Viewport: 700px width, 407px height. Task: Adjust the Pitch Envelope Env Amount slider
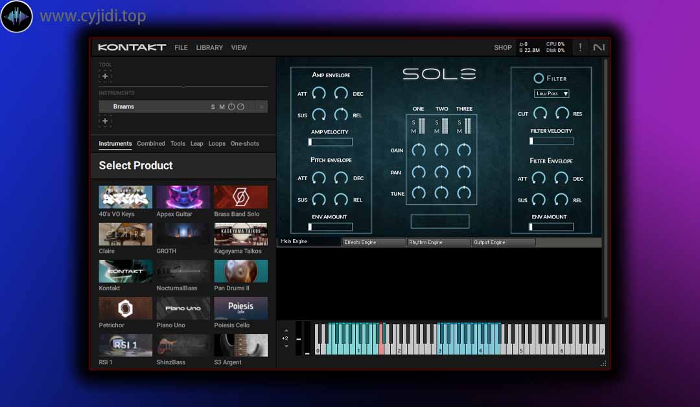click(x=331, y=227)
